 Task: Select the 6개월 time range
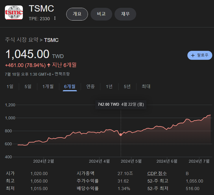tap(70, 86)
